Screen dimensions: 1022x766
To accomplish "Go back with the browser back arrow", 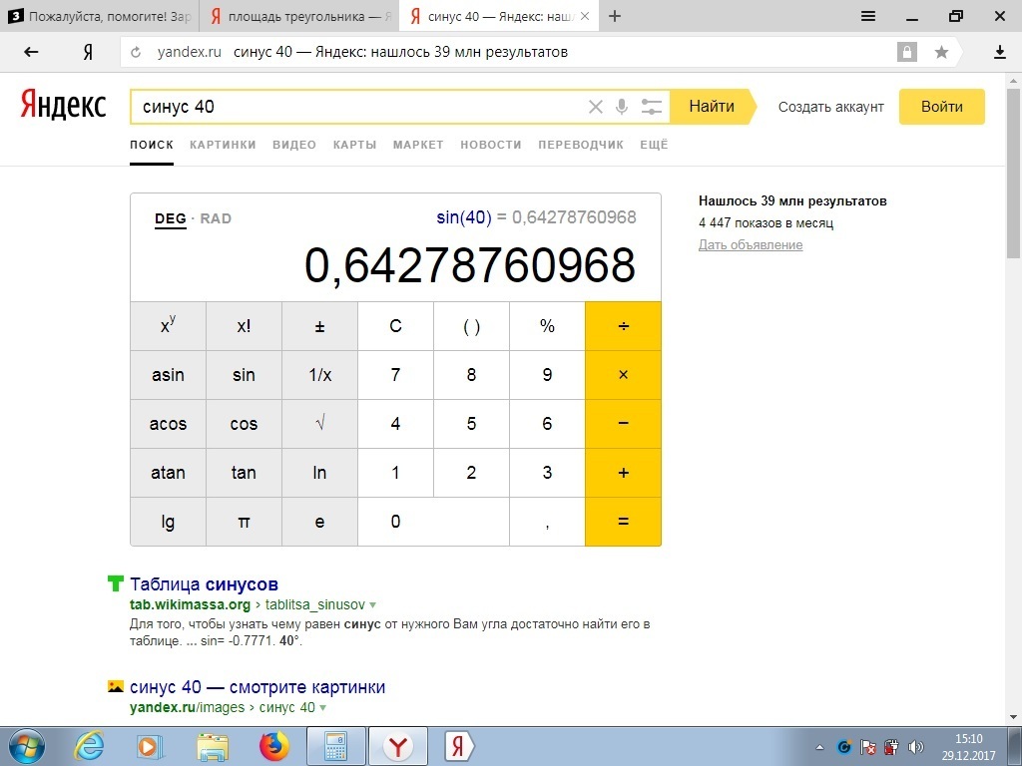I will 31,52.
